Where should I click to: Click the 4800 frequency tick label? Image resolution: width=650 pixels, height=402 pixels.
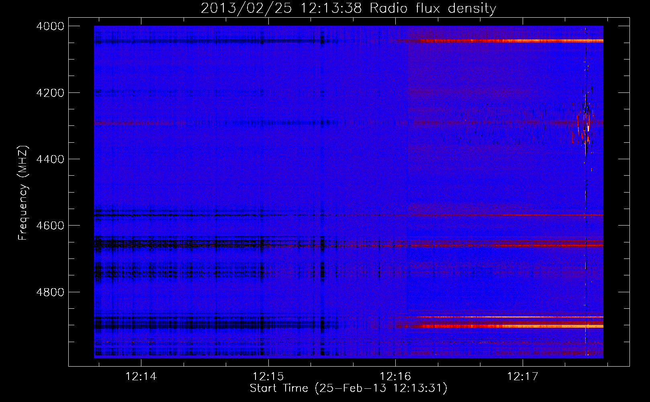point(50,292)
